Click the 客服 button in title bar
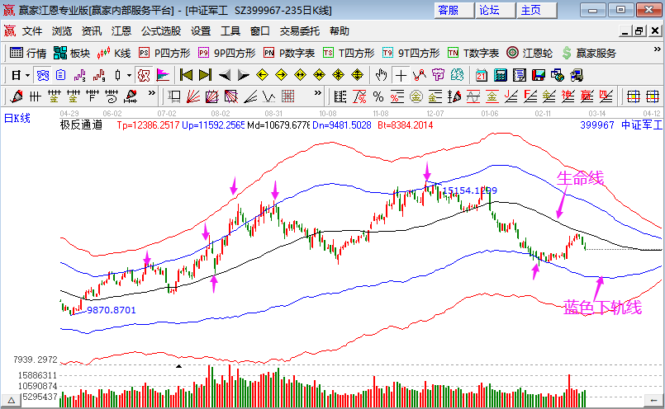Image resolution: width=665 pixels, height=409 pixels. [x=454, y=10]
